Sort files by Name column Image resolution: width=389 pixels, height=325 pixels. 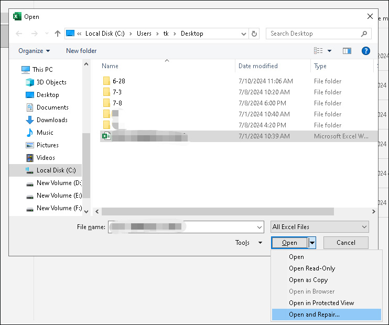110,66
